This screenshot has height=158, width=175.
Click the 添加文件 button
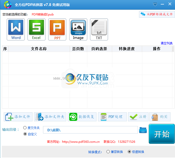pos(18,117)
